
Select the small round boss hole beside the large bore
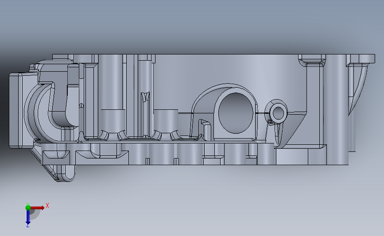pyautogui.click(x=278, y=113)
